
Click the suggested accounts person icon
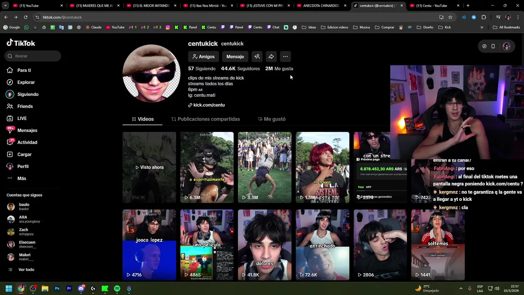pos(257,57)
